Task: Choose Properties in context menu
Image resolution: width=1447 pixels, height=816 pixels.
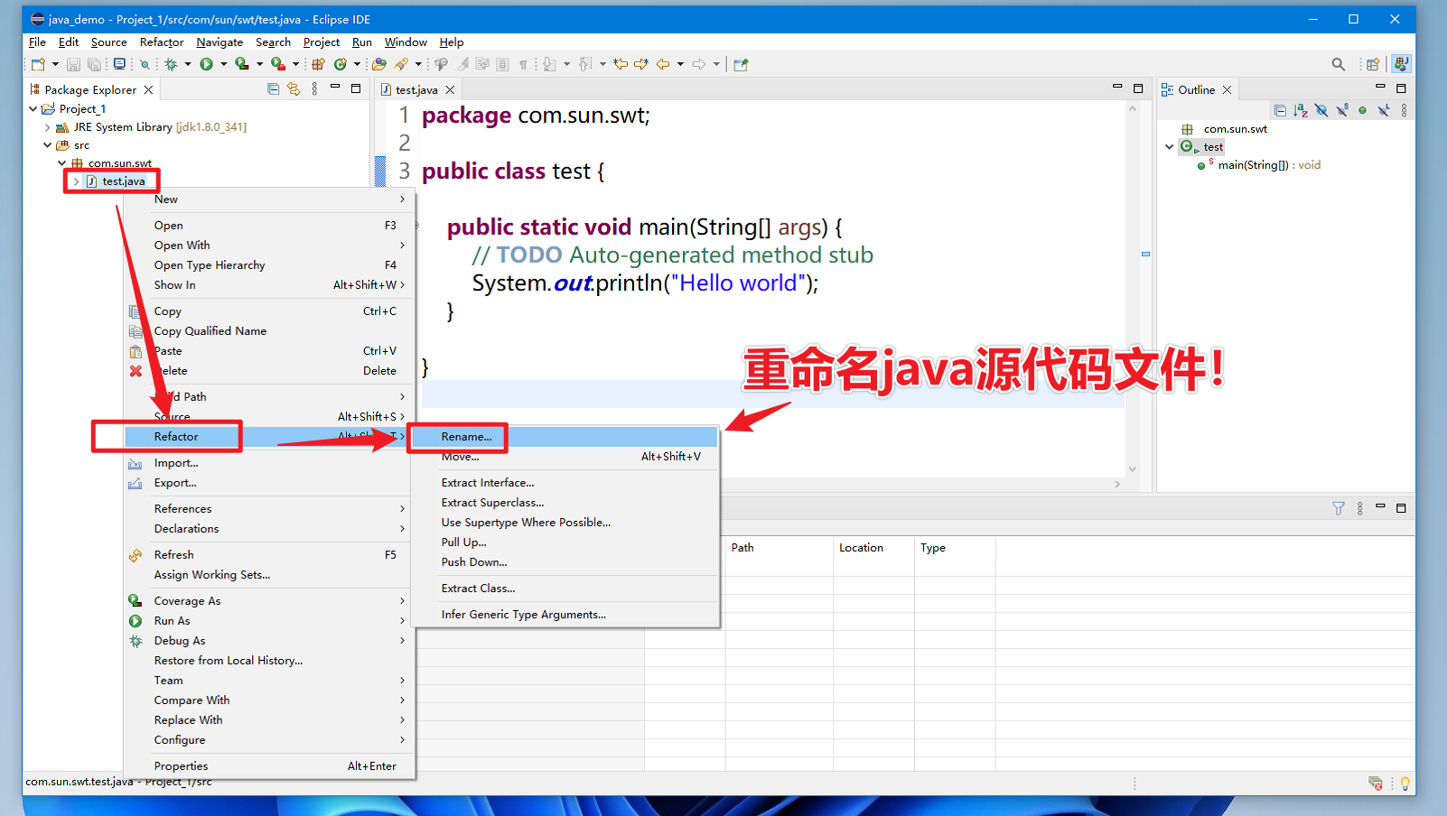Action: [270, 765]
